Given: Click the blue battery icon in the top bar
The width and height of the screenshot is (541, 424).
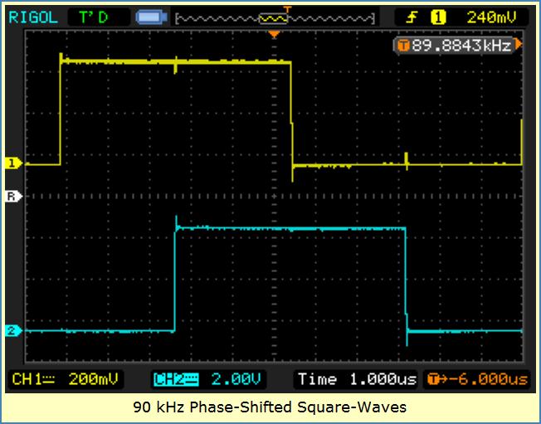Looking at the screenshot, I should (x=151, y=16).
